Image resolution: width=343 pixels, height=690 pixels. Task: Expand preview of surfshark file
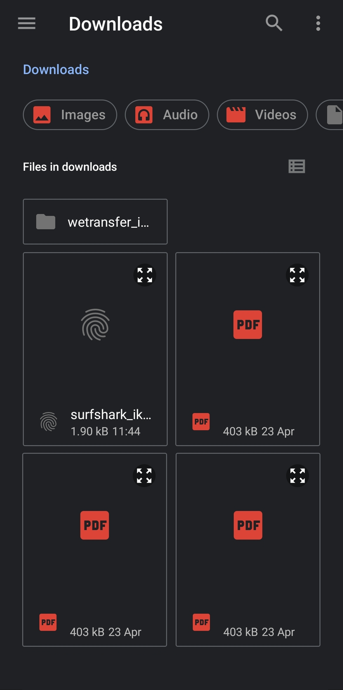pyautogui.click(x=145, y=275)
